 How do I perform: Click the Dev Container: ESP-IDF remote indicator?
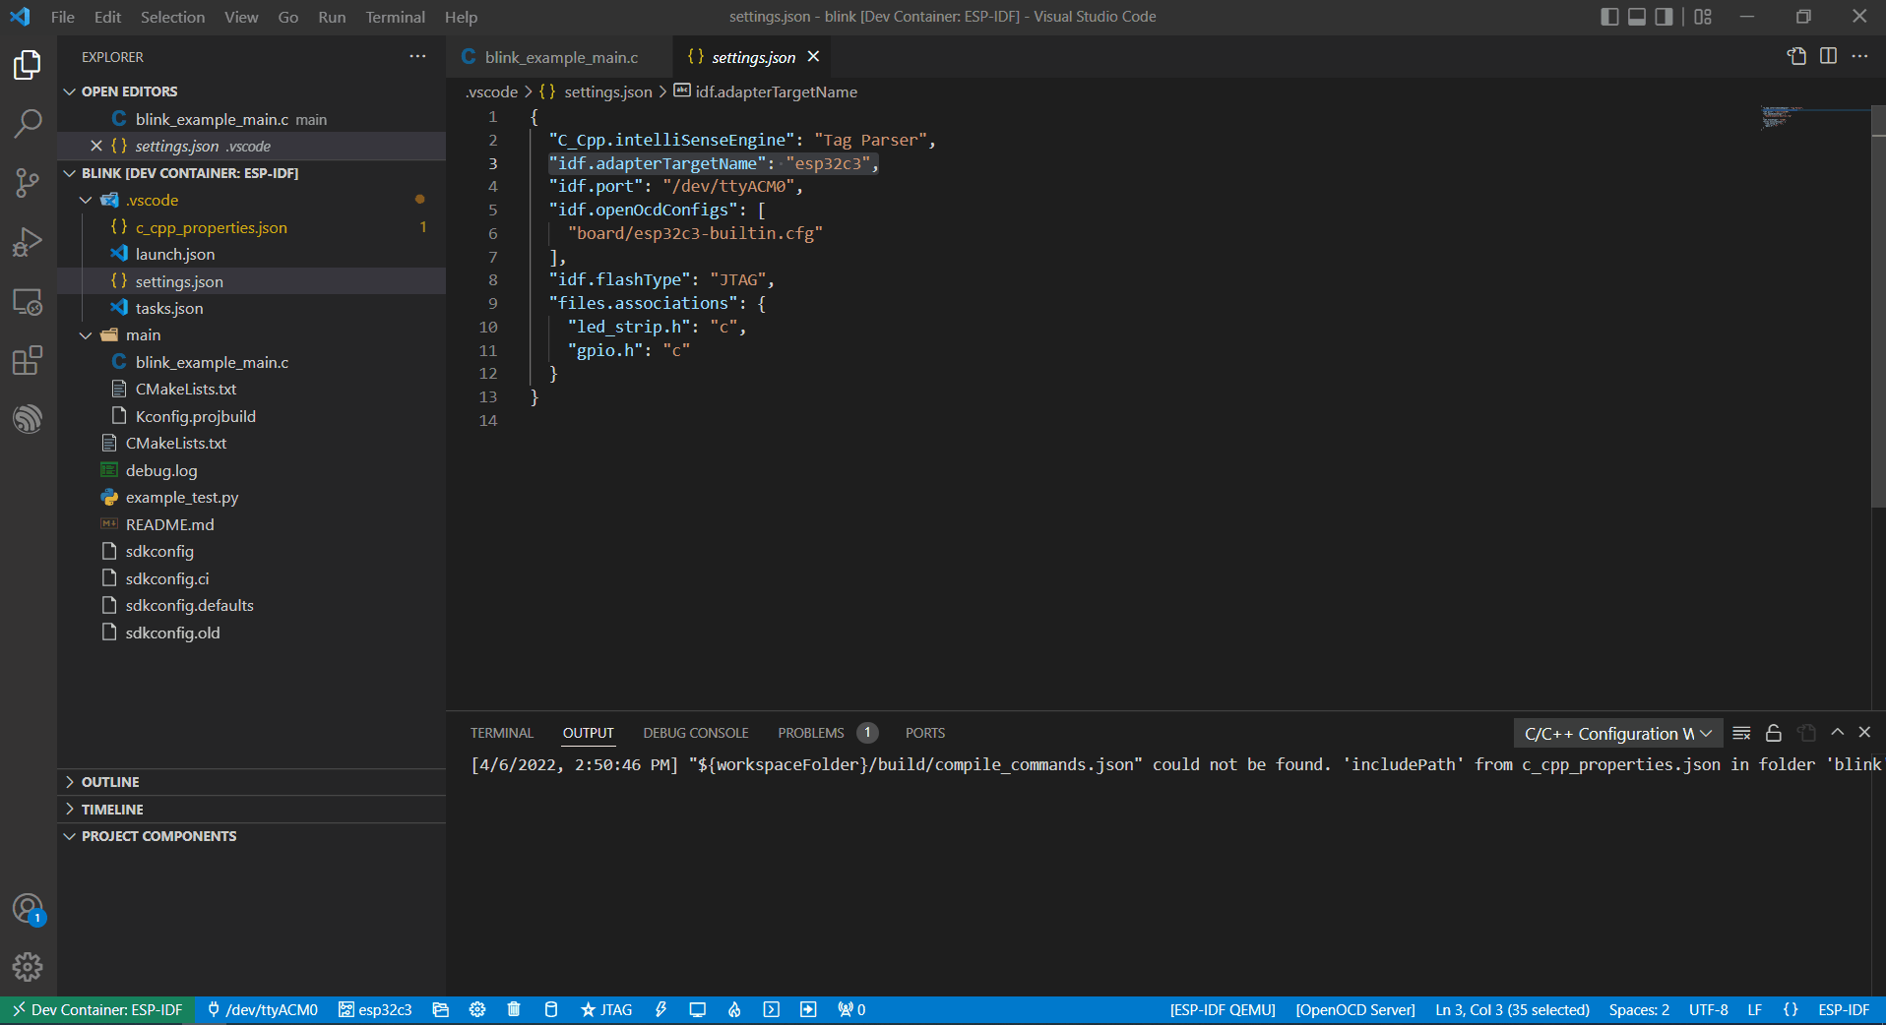pyautogui.click(x=95, y=1009)
